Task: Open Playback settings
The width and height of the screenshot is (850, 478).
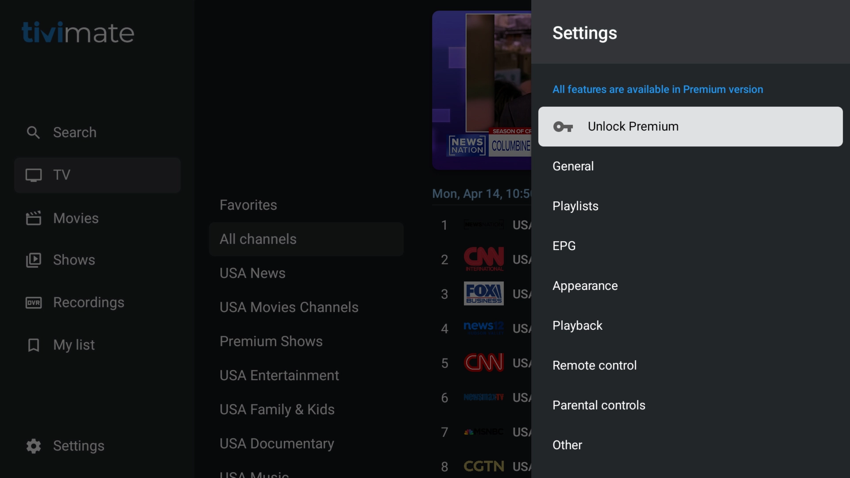Action: coord(690,326)
